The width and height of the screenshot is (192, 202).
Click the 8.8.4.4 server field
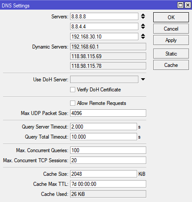tap(104, 27)
